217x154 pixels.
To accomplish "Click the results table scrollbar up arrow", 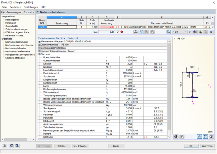I will coord(212,18).
